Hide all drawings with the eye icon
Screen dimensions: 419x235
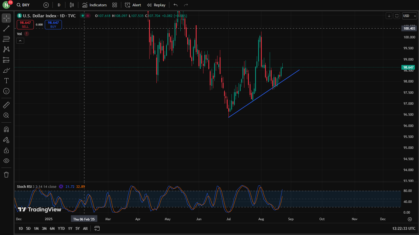click(x=6, y=161)
